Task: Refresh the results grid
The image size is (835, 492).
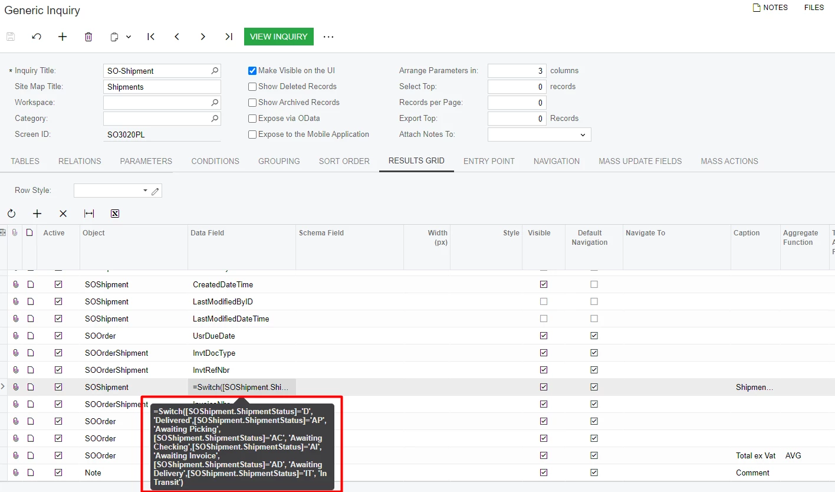Action: (11, 214)
